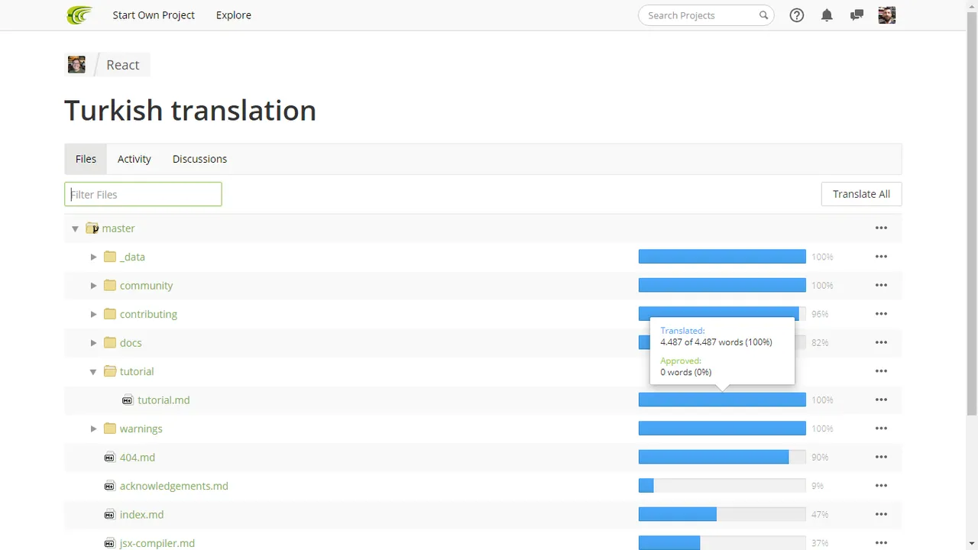
Task: Expand the warnings folder
Action: 93,429
